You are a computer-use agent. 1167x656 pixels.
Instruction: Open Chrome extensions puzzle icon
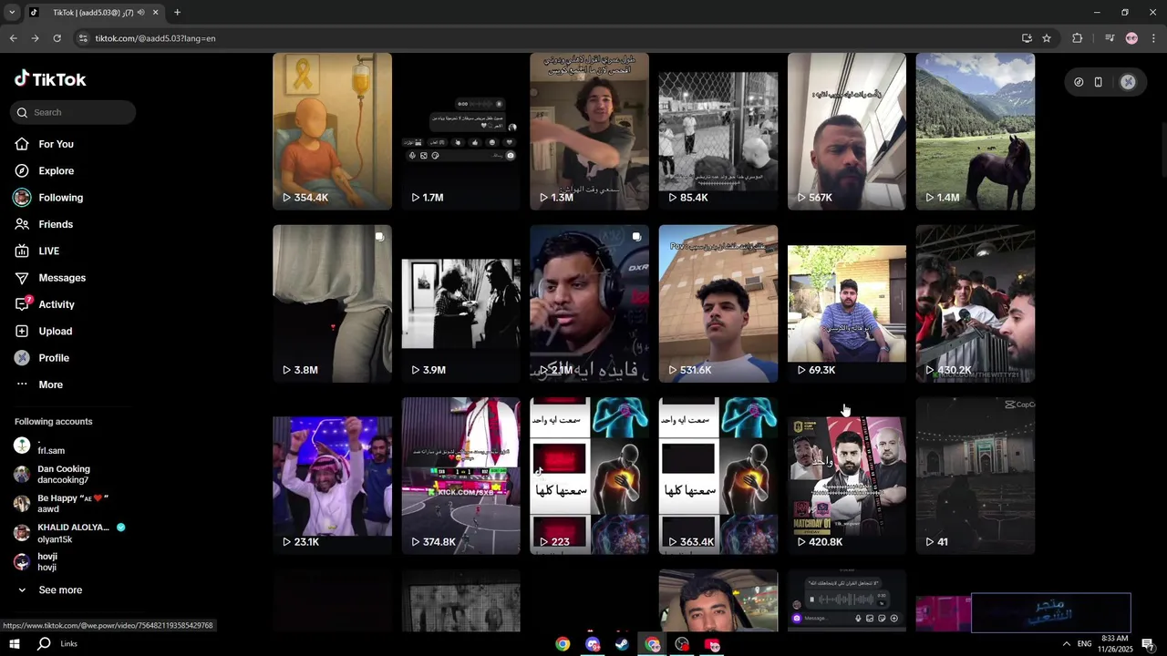pos(1078,38)
